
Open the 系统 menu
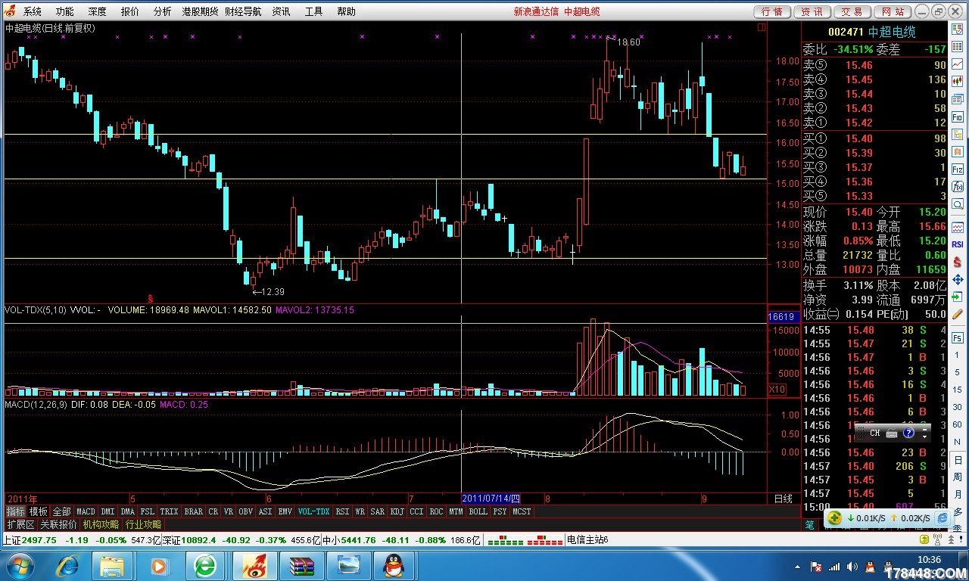pos(32,11)
